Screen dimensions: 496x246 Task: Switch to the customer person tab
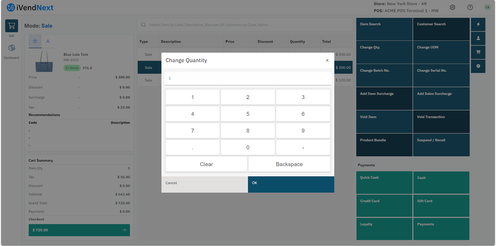(x=48, y=41)
